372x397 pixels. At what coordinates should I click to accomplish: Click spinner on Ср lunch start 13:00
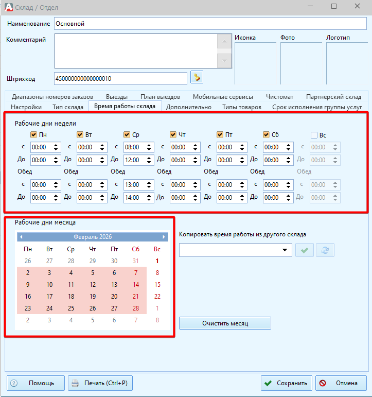click(x=149, y=185)
